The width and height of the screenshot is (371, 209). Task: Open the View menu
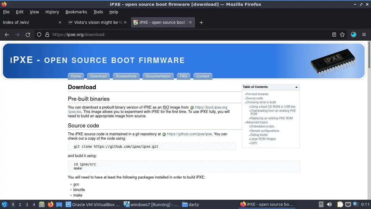(x=34, y=12)
